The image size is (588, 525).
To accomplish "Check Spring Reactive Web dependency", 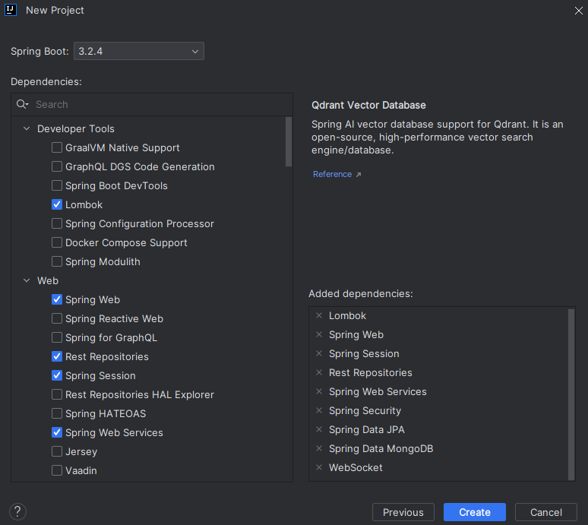I will click(x=57, y=319).
